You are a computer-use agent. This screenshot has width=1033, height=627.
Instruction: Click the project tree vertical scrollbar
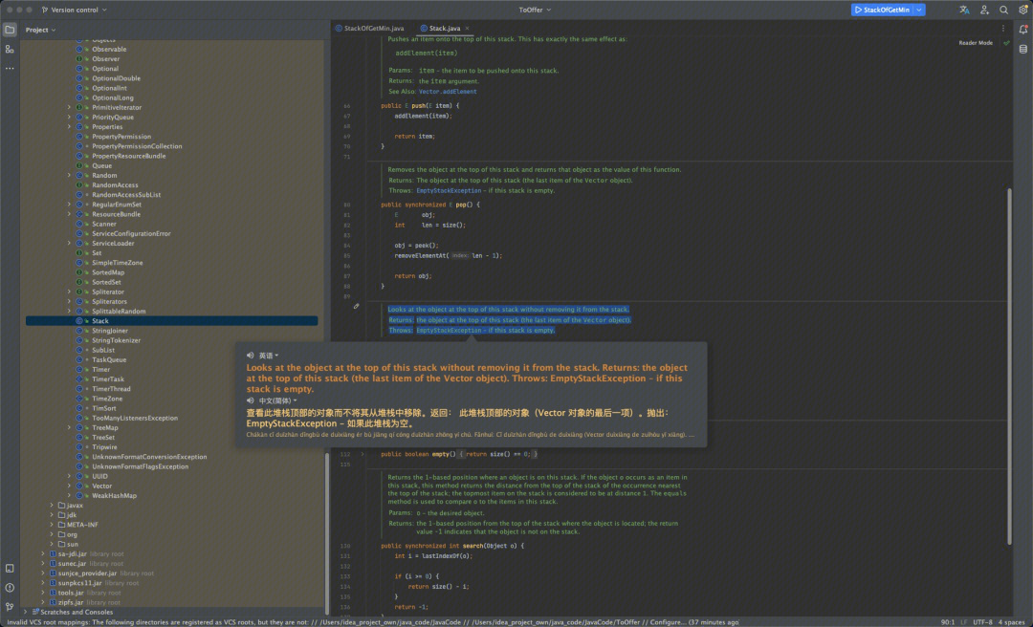pos(327,532)
